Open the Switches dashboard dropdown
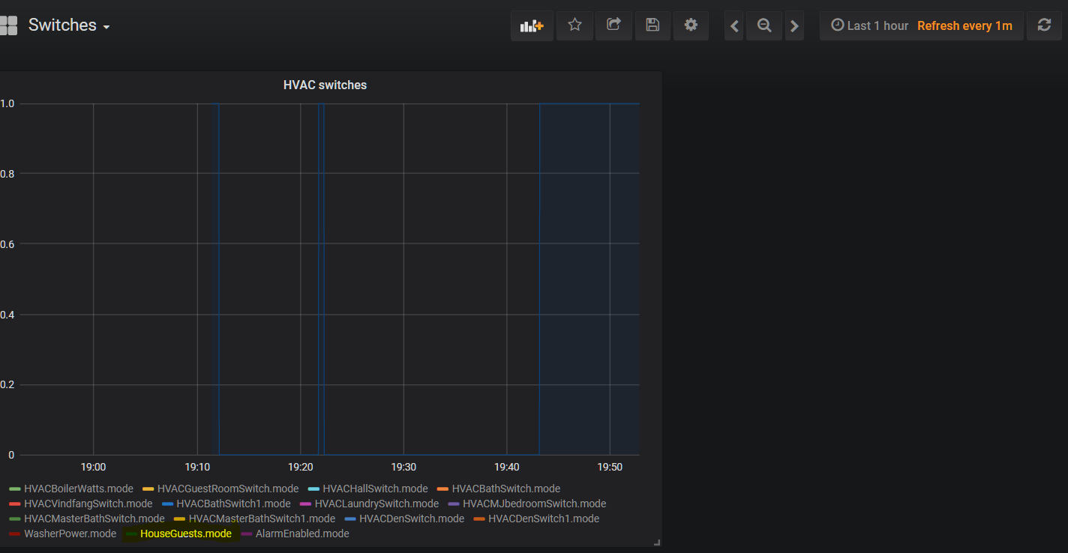 (69, 25)
